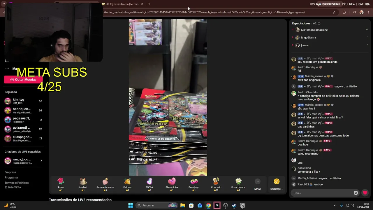This screenshot has height=210, width=373.
Task: Send the TikTok gift
Action: tap(149, 184)
